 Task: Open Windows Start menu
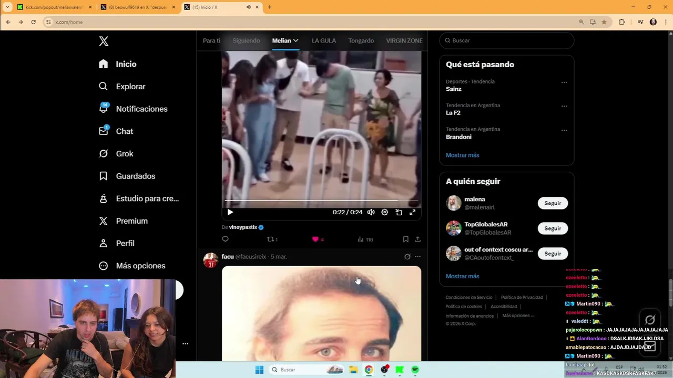point(259,370)
